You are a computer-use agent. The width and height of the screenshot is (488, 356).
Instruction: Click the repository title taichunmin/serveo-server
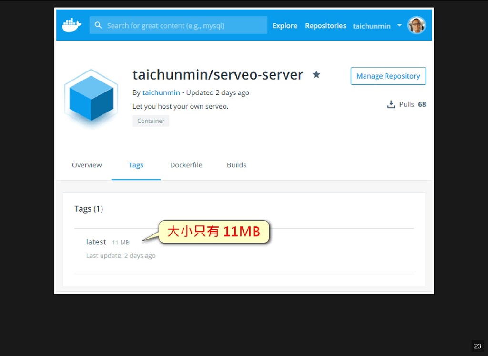tap(218, 75)
